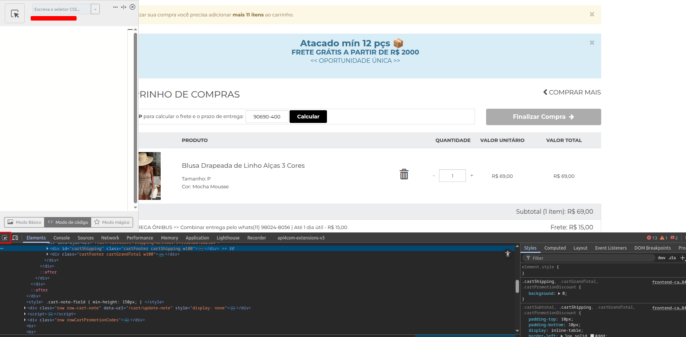Image resolution: width=686 pixels, height=337 pixels.
Task: Expand the cartShipping div node
Action: point(47,248)
